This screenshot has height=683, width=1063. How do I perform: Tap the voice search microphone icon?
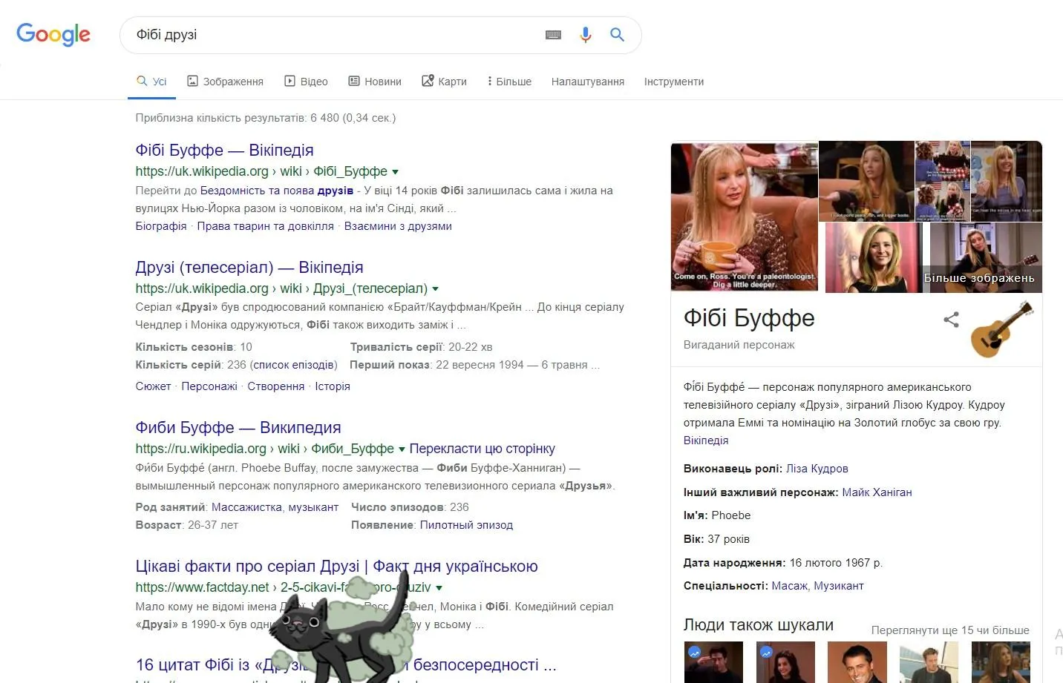point(586,35)
